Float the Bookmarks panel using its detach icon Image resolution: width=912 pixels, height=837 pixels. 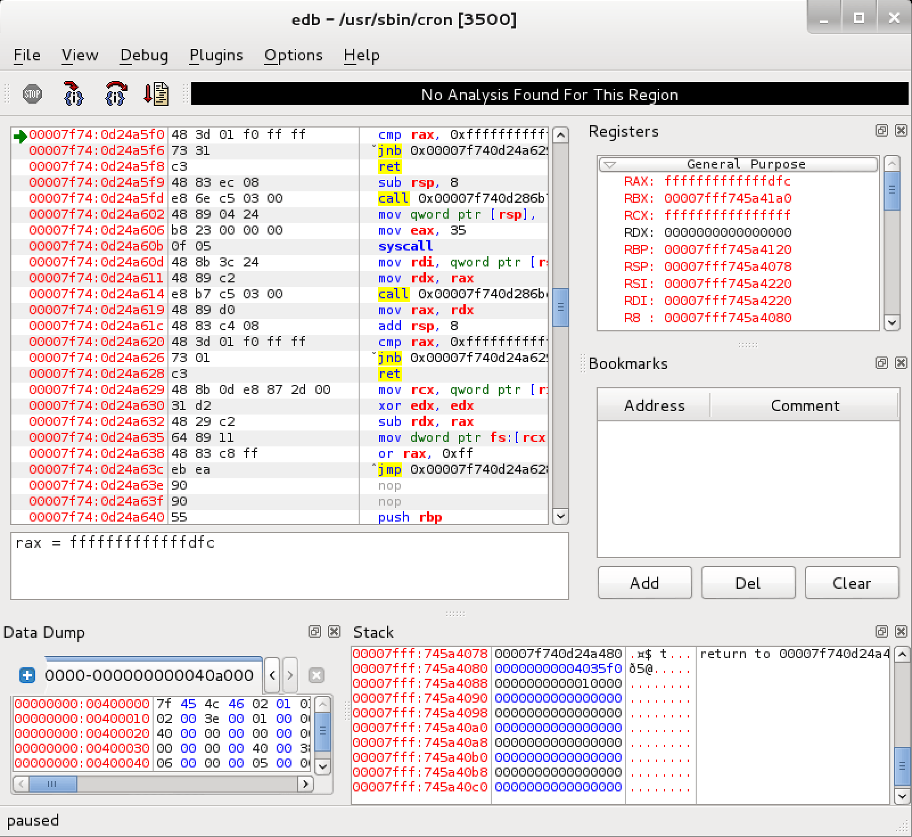coord(882,363)
